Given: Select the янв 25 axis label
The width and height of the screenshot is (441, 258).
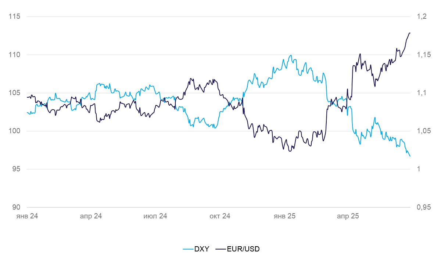Looking at the screenshot, I should click(284, 216).
